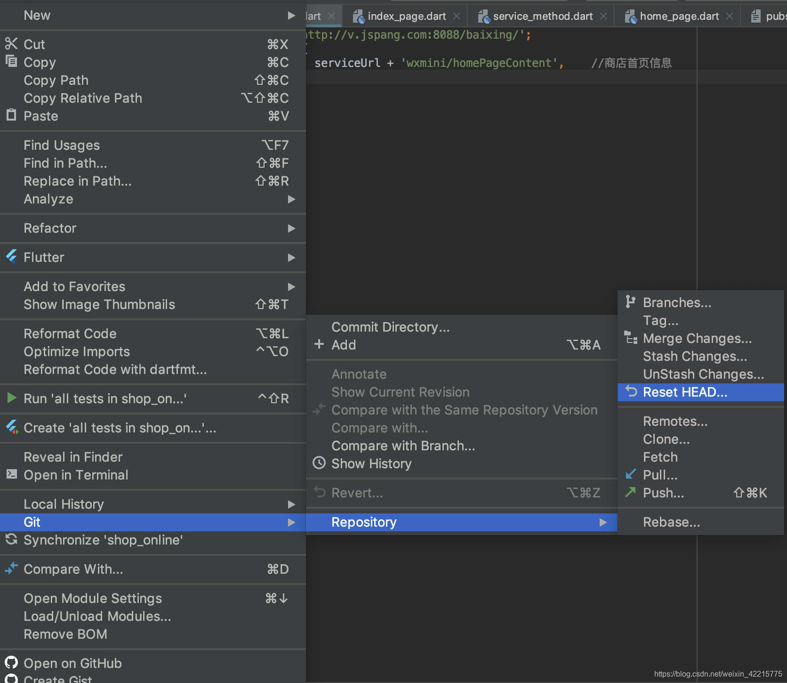This screenshot has width=787, height=683.
Task: Close the index_page.dart tab
Action: (457, 16)
